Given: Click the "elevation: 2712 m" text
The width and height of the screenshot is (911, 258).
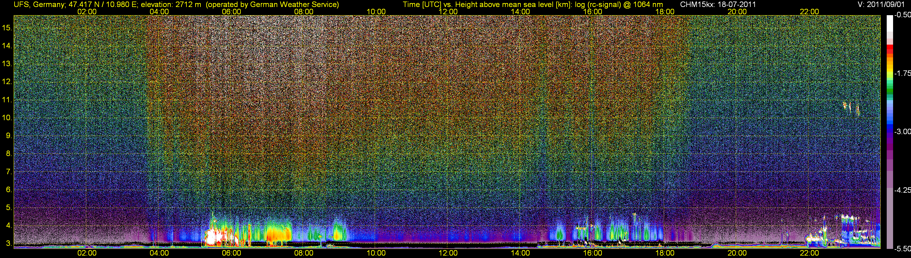Looking at the screenshot, I should coord(171,5).
